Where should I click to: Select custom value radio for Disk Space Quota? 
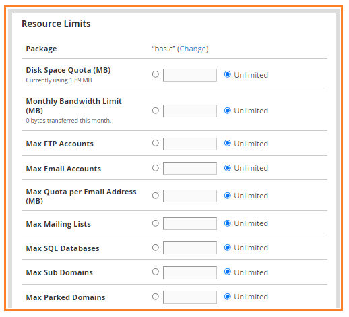point(156,74)
